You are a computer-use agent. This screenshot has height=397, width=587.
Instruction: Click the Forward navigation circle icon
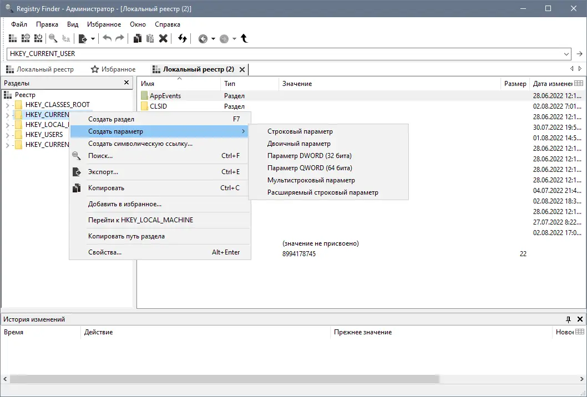224,39
